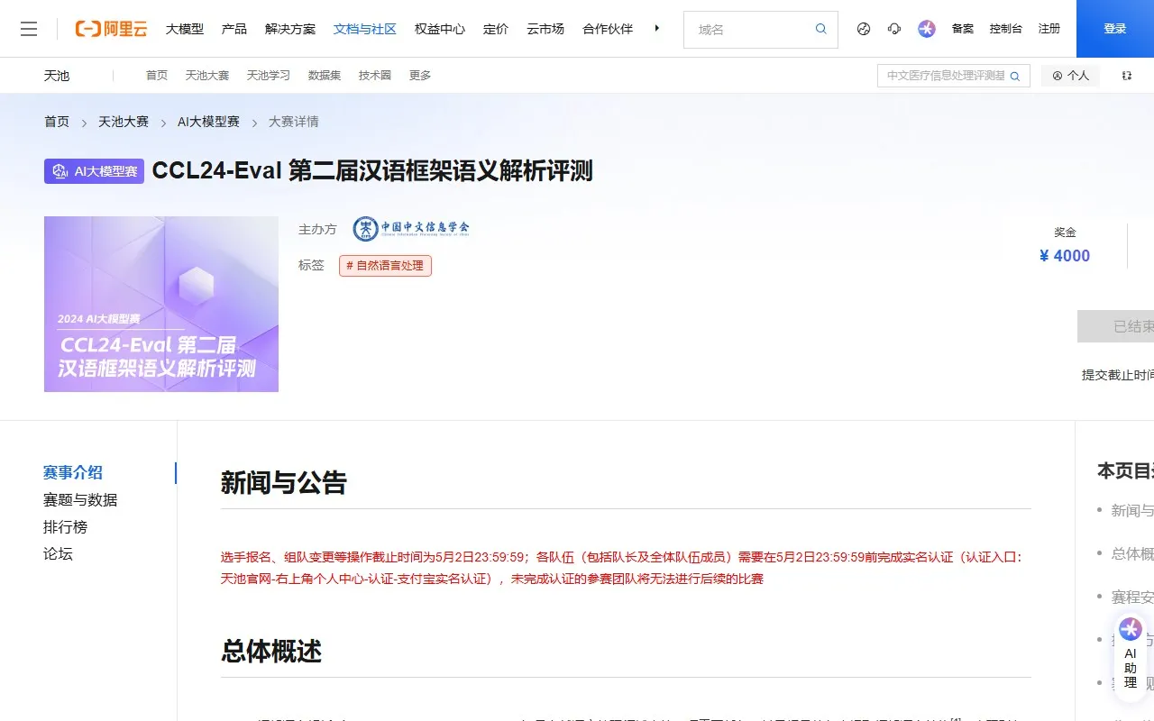Screen dimensions: 1154x721
Task: Open the hamburger menu icon
Action: 29,28
